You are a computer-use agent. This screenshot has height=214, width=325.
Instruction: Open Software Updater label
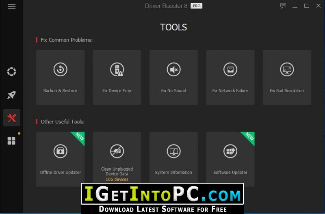[x=230, y=172]
